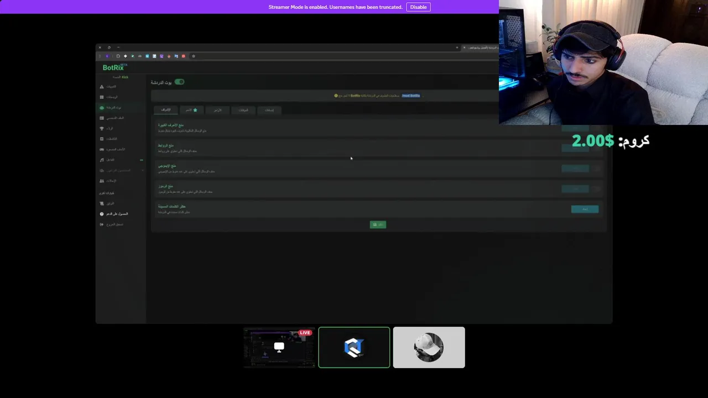This screenshot has height=398, width=708.
Task: Click the settings button in the منع الرموز row
Action: (x=575, y=189)
